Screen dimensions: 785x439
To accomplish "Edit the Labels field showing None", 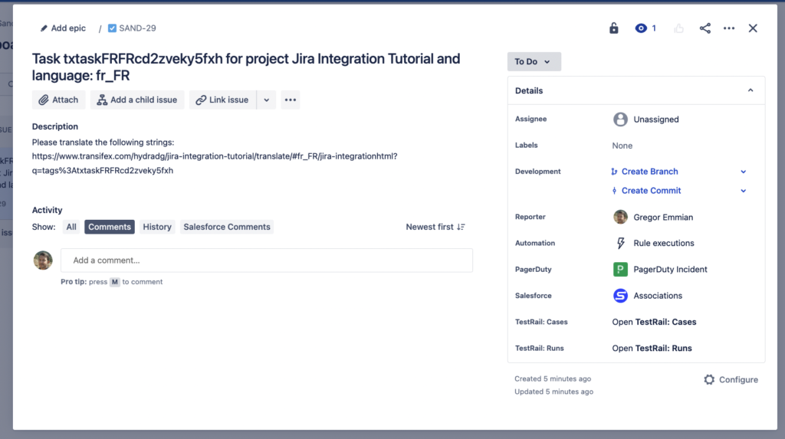I will pyautogui.click(x=622, y=146).
